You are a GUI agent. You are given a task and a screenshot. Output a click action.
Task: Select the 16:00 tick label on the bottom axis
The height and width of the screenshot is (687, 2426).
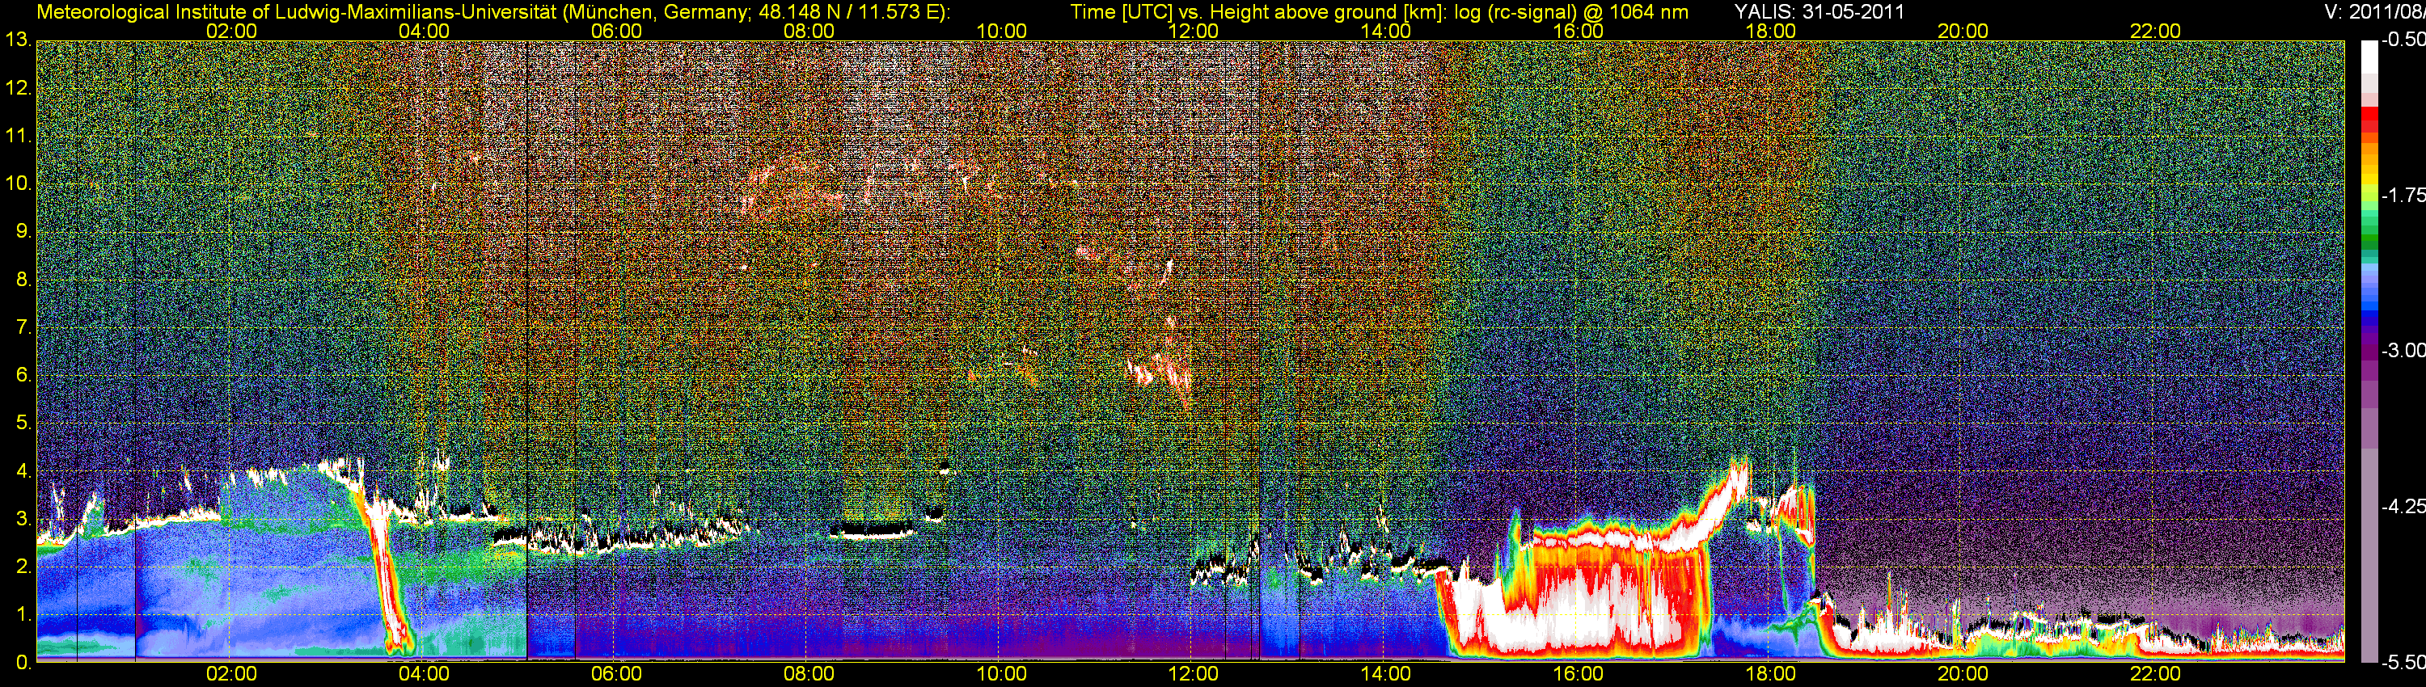(1578, 675)
